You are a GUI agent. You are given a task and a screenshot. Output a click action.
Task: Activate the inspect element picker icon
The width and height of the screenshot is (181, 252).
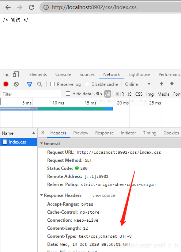pos(6,75)
